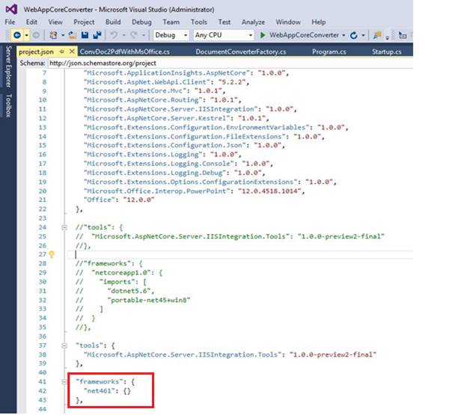Viewport: 455px width, 415px height.
Task: Switch to the Startup.cs tab
Action: tap(386, 52)
